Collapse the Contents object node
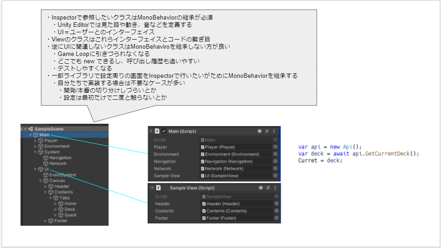This screenshot has height=248, width=441. click(46, 192)
